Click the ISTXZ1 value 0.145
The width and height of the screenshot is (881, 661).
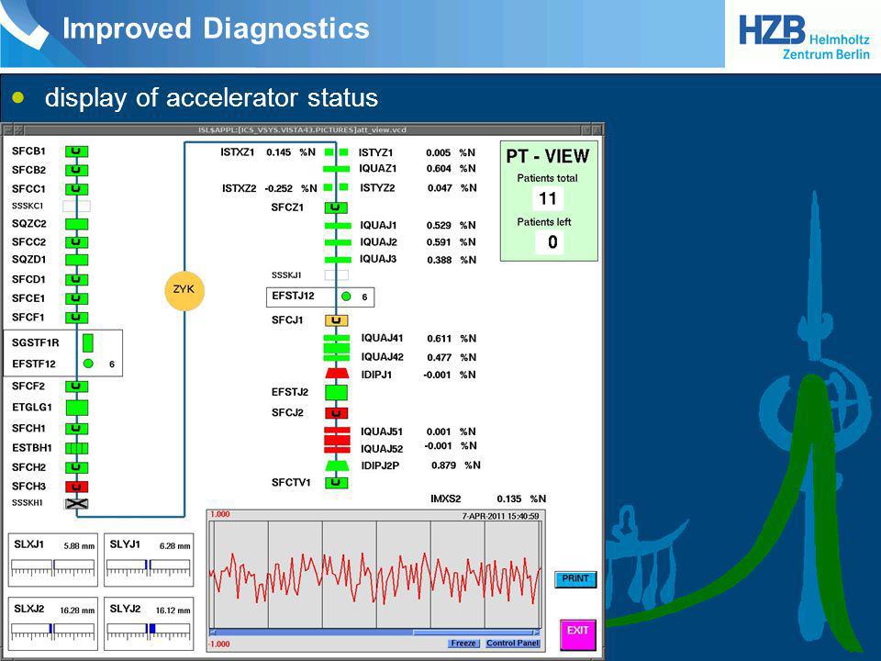[279, 152]
